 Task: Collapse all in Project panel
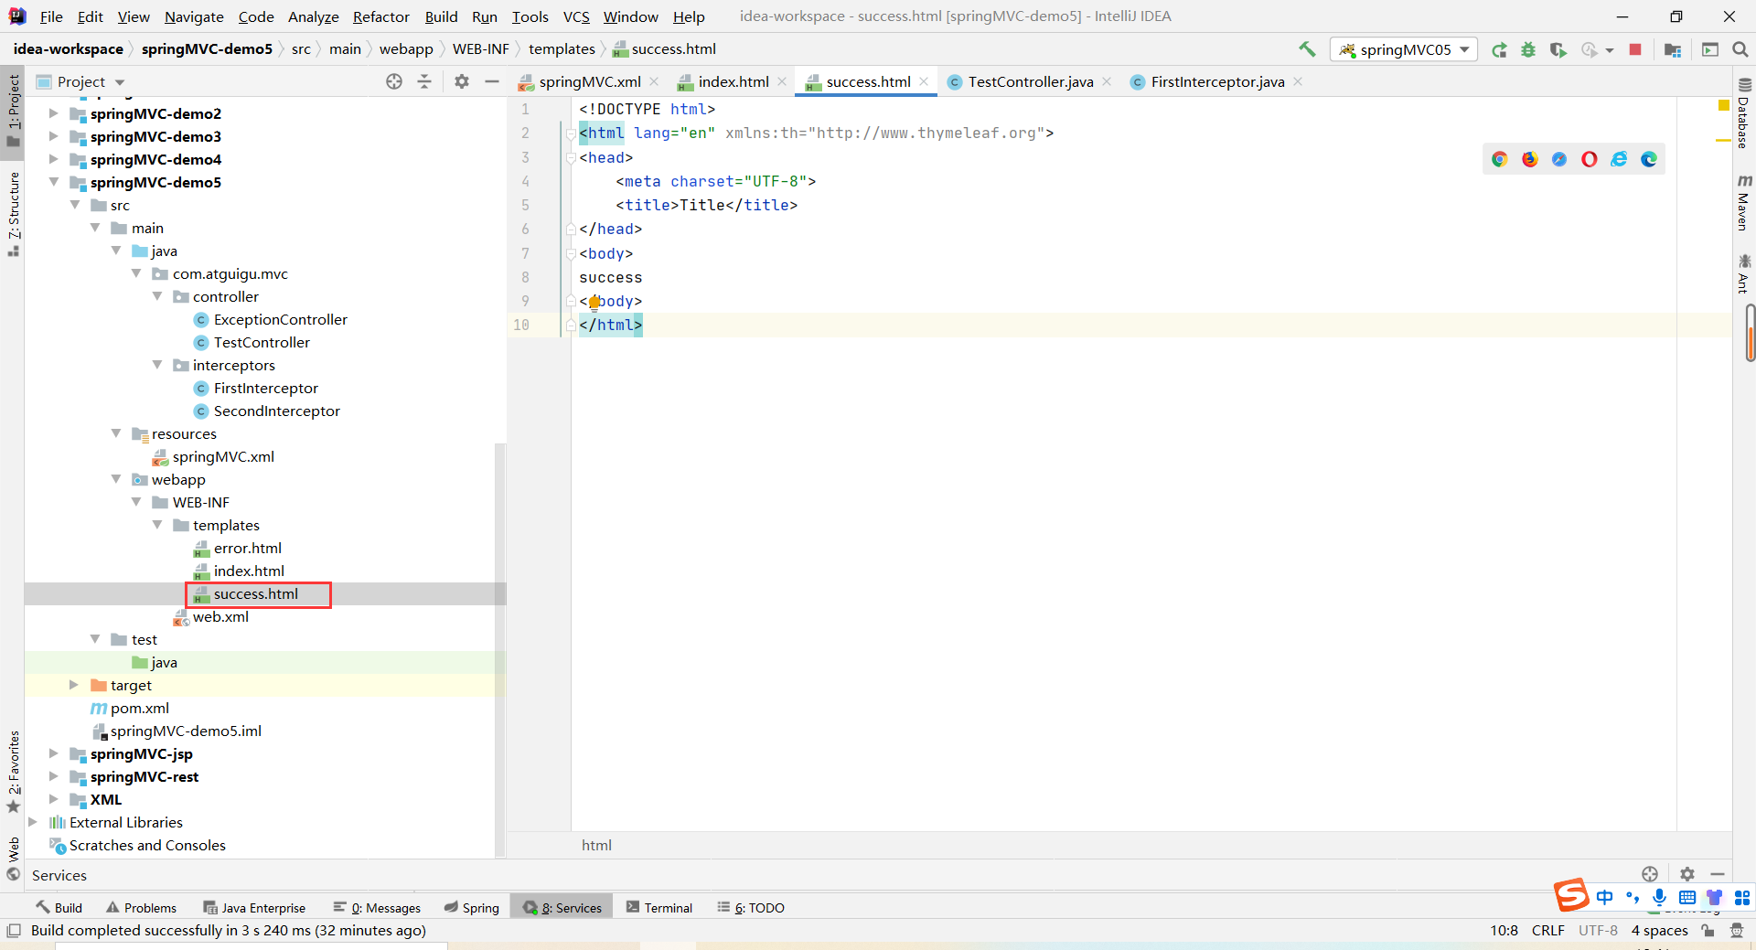click(424, 81)
